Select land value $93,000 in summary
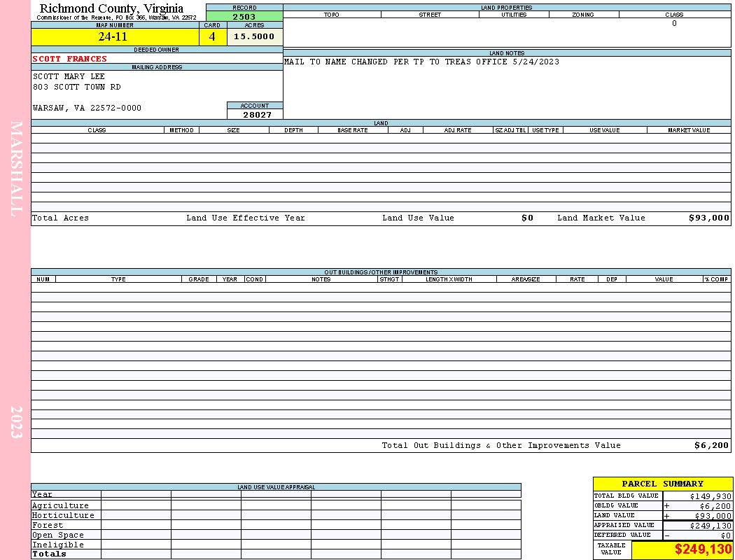The height and width of the screenshot is (560, 735). [713, 516]
